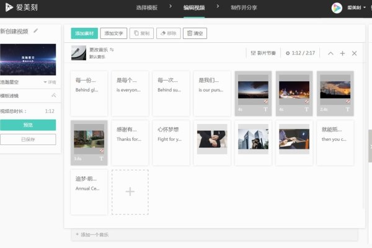Click the 1:12 / 2:17 duration text
This screenshot has height=248, width=372.
(x=303, y=53)
